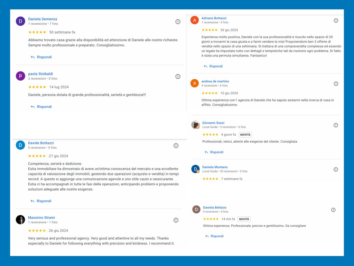Image resolution: width=354 pixels, height=266 pixels.
Task: Open Massimo Straini's reviewer profile name
Action: click(x=41, y=218)
